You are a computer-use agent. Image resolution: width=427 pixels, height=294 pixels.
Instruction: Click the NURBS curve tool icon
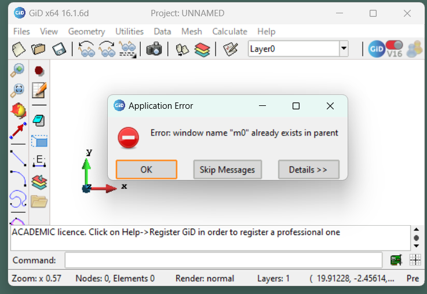point(19,199)
